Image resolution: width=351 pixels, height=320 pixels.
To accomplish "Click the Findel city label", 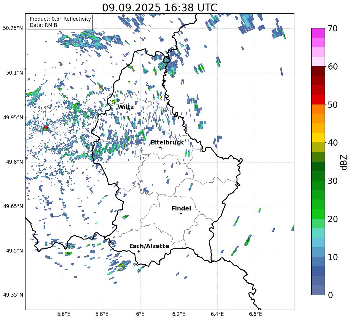I will pos(181,208).
